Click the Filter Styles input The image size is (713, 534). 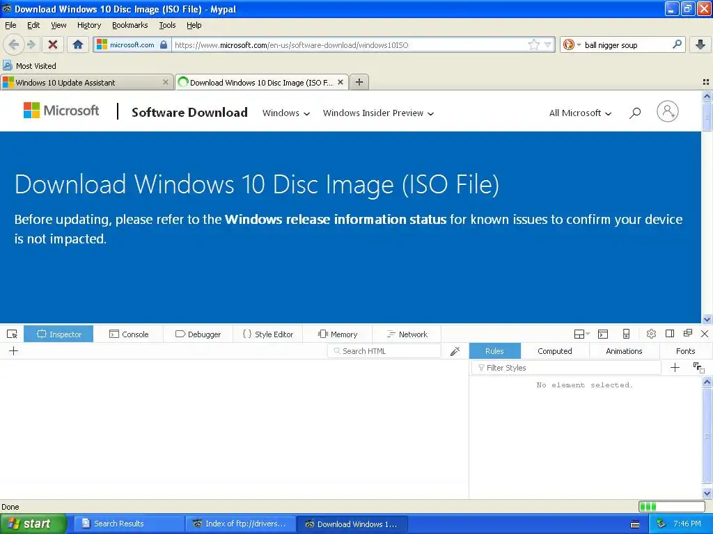coord(566,368)
